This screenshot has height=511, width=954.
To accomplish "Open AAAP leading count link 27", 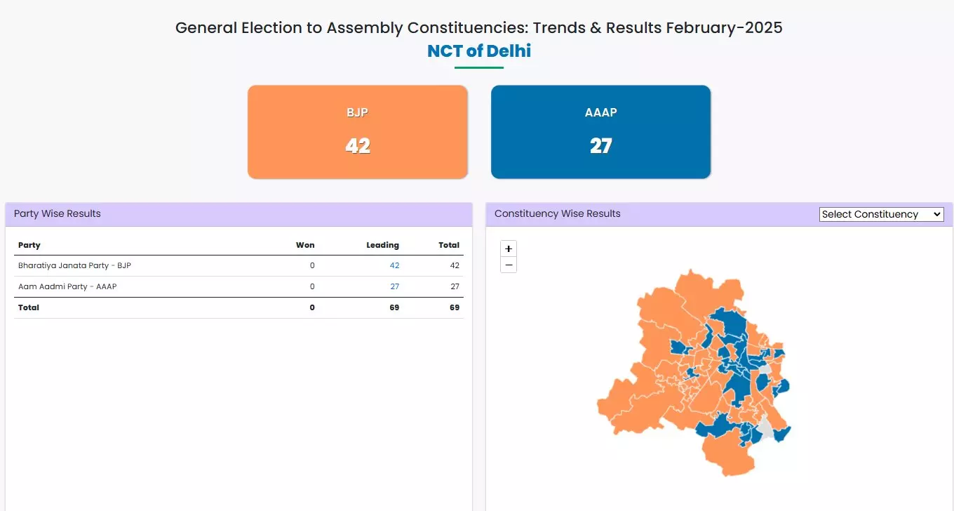I will coord(394,286).
